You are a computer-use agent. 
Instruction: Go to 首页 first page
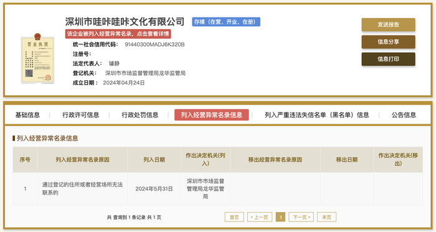click(234, 217)
